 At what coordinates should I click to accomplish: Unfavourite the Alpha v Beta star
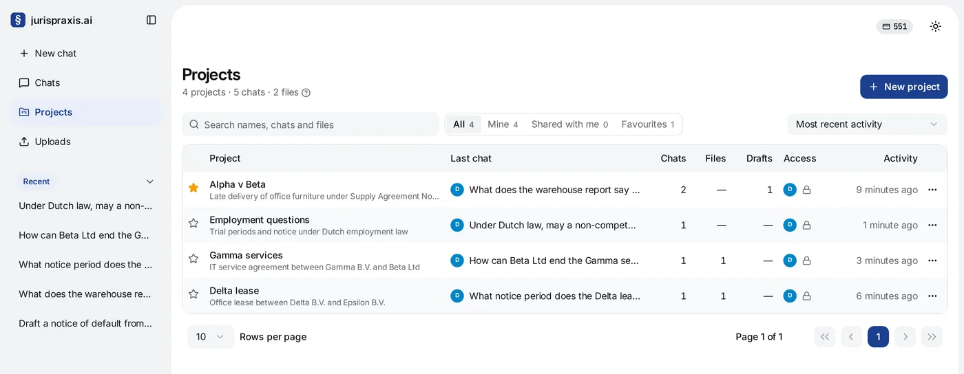tap(193, 188)
